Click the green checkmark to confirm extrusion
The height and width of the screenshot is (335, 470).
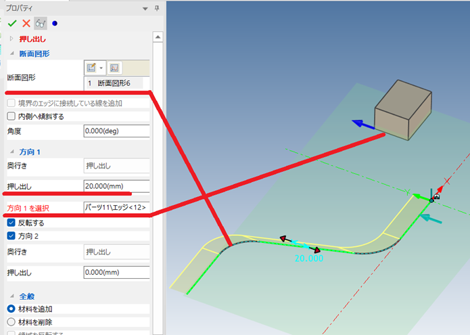click(12, 23)
